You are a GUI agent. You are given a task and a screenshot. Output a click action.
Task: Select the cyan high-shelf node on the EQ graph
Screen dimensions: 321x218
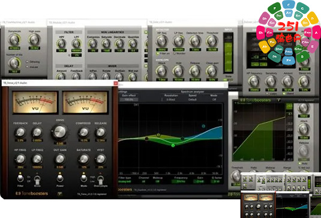pos(203,126)
